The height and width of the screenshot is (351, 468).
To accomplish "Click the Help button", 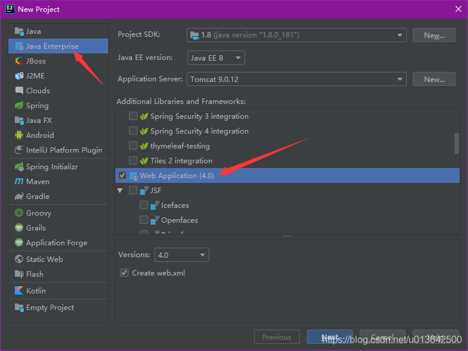I will [435, 337].
